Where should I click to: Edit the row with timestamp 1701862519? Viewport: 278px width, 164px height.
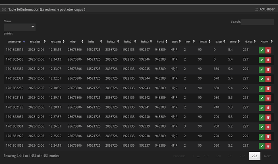click(x=262, y=50)
